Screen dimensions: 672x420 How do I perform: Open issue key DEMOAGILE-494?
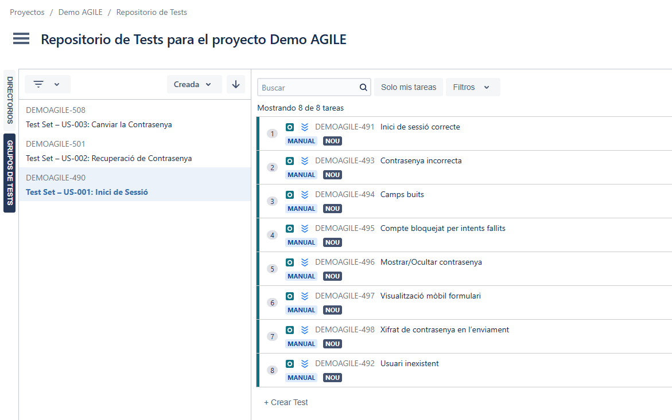point(344,195)
